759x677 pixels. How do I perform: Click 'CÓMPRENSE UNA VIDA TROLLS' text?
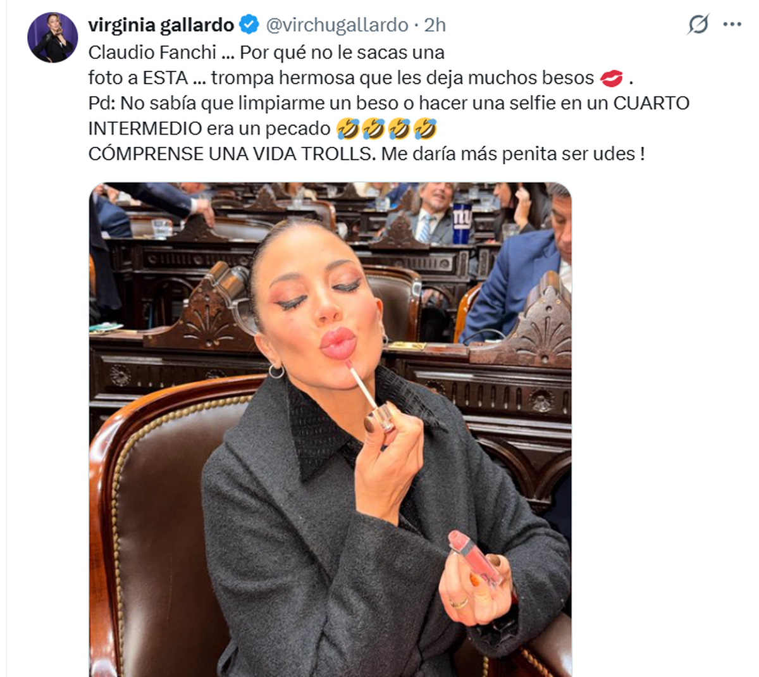coord(231,154)
